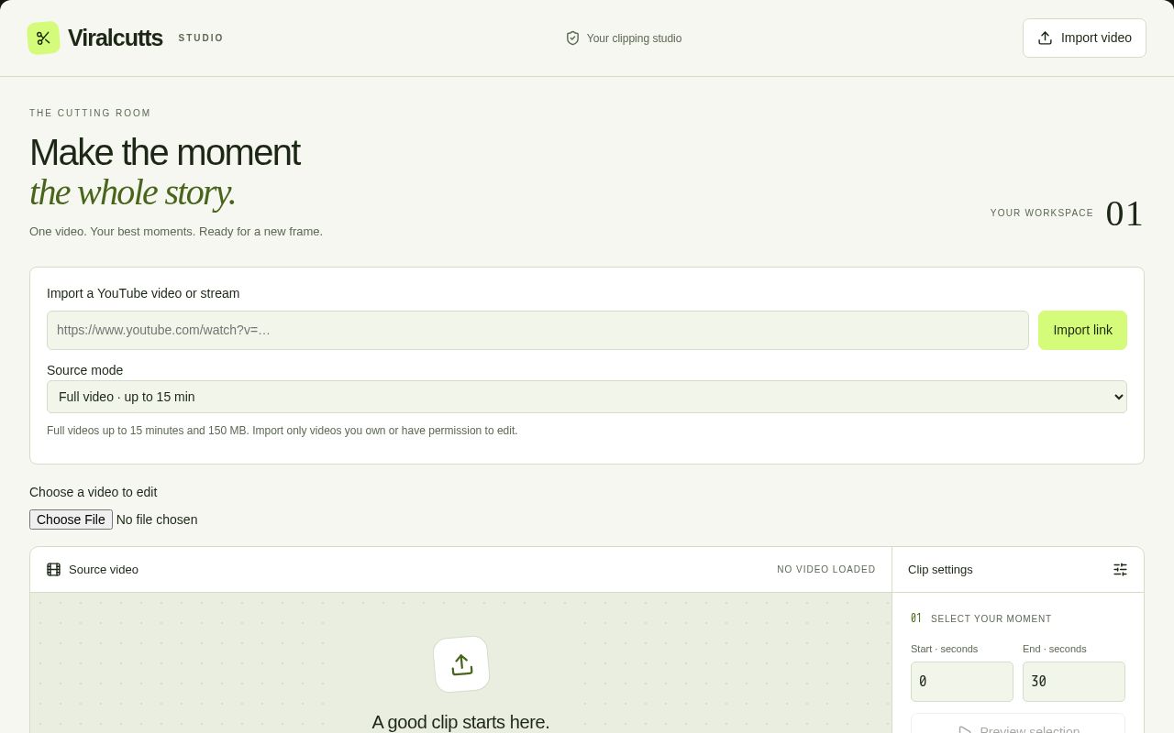Click the Import video button in header
The image size is (1174, 733).
(1084, 38)
